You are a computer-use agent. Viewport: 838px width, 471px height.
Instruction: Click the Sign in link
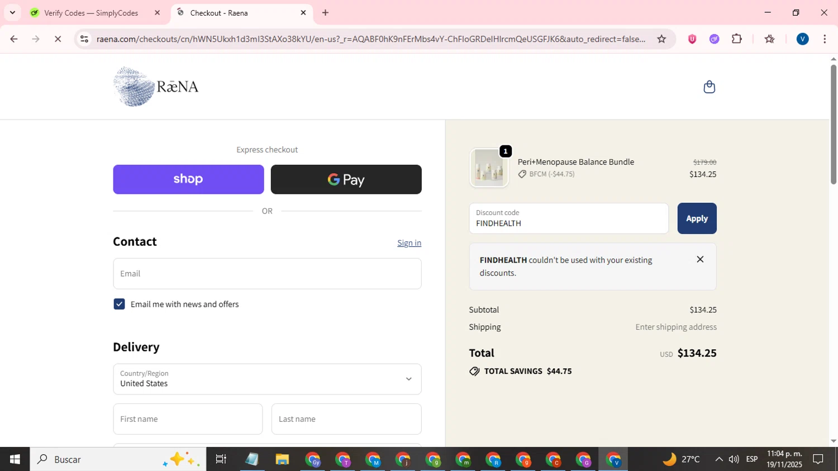[409, 242]
